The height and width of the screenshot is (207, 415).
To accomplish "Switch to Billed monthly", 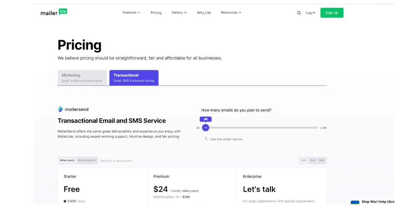I will pos(87,160).
